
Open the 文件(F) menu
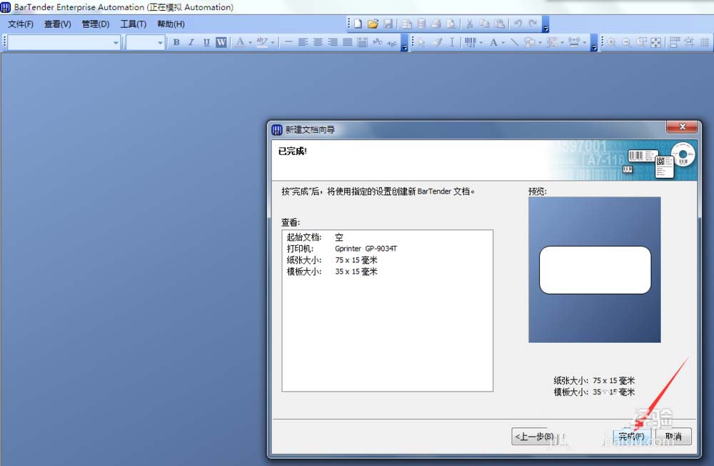click(x=21, y=24)
